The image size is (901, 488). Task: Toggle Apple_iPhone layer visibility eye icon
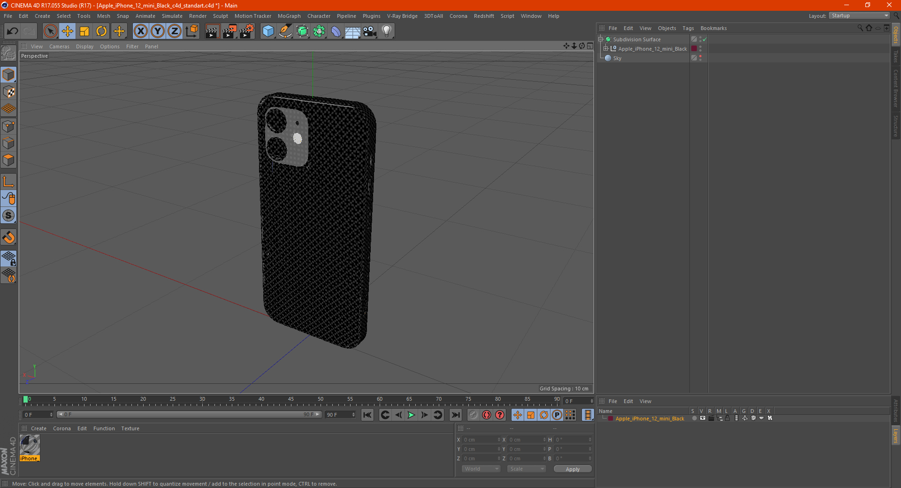click(702, 418)
